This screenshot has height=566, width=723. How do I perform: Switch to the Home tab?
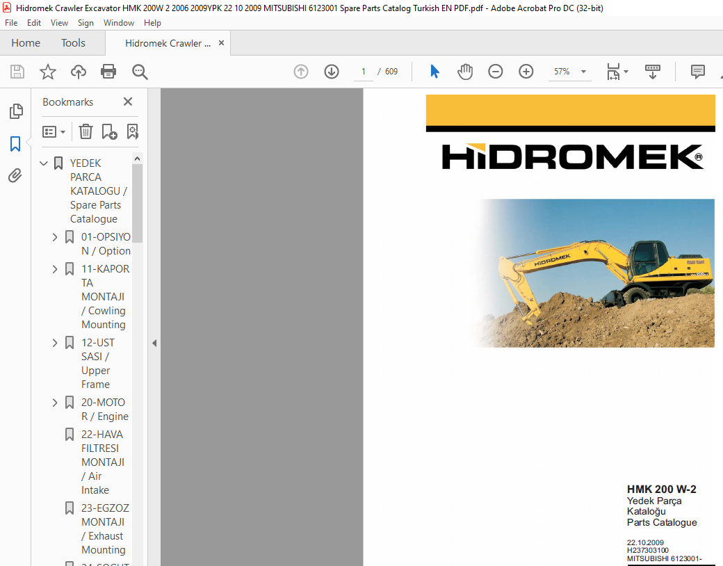(26, 43)
